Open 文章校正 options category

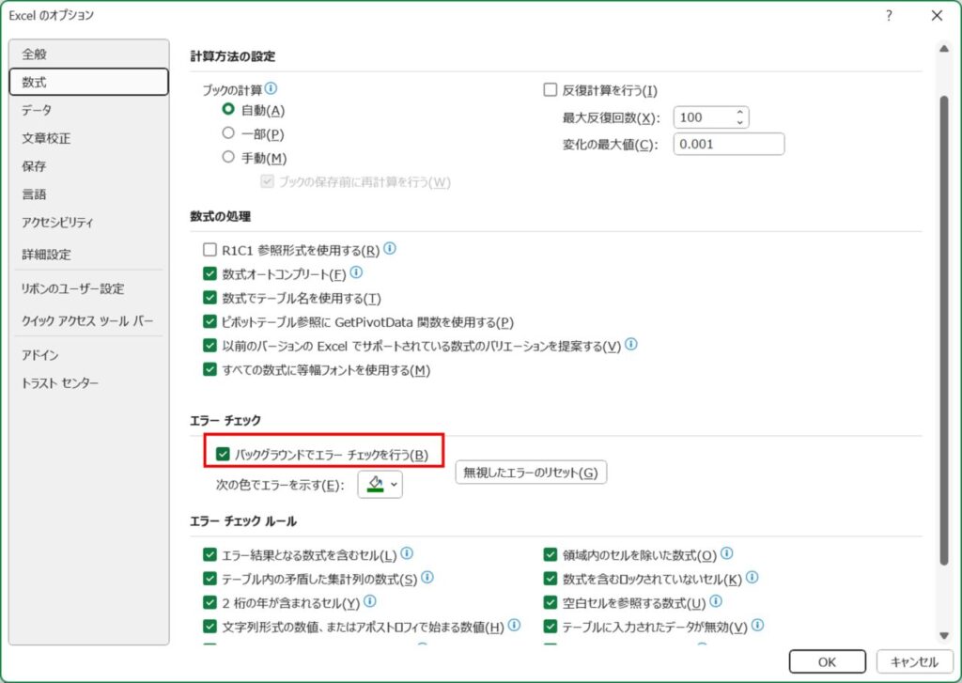click(x=89, y=139)
